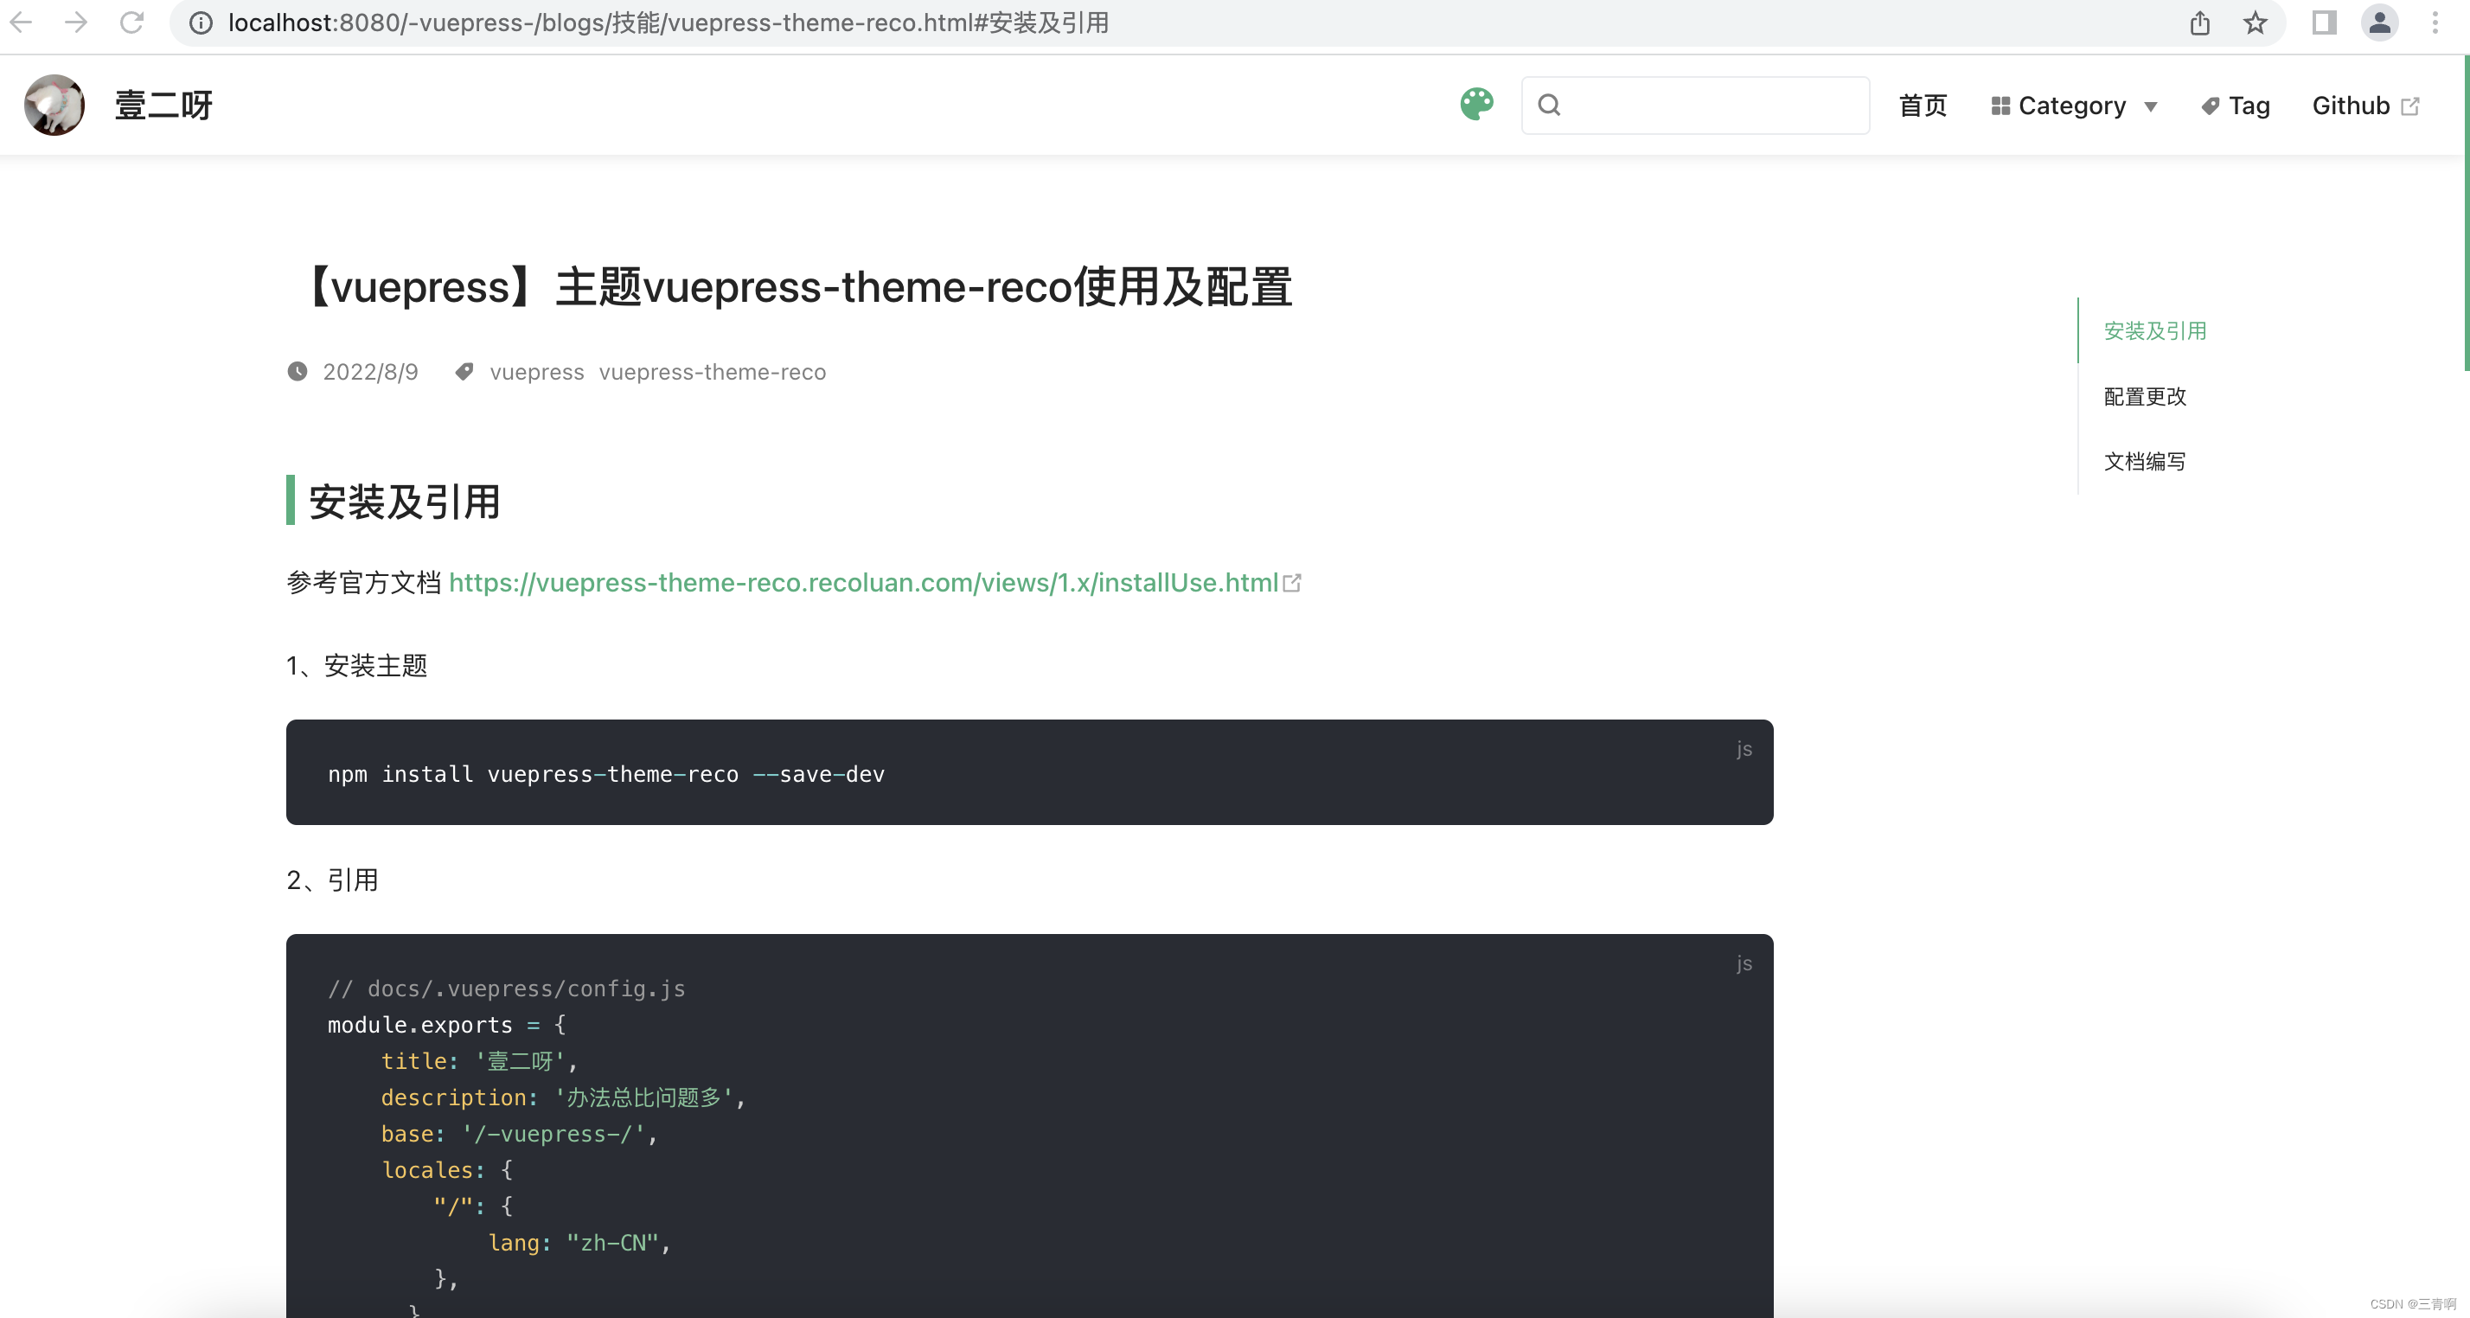This screenshot has width=2470, height=1318.
Task: Bookmark the page with the star icon
Action: coord(2256,23)
